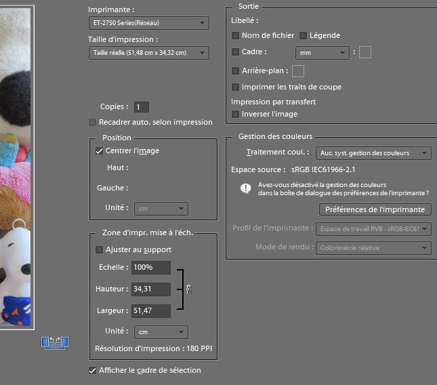Click Préférences de l'imprimante button
The width and height of the screenshot is (437, 385).
click(374, 209)
